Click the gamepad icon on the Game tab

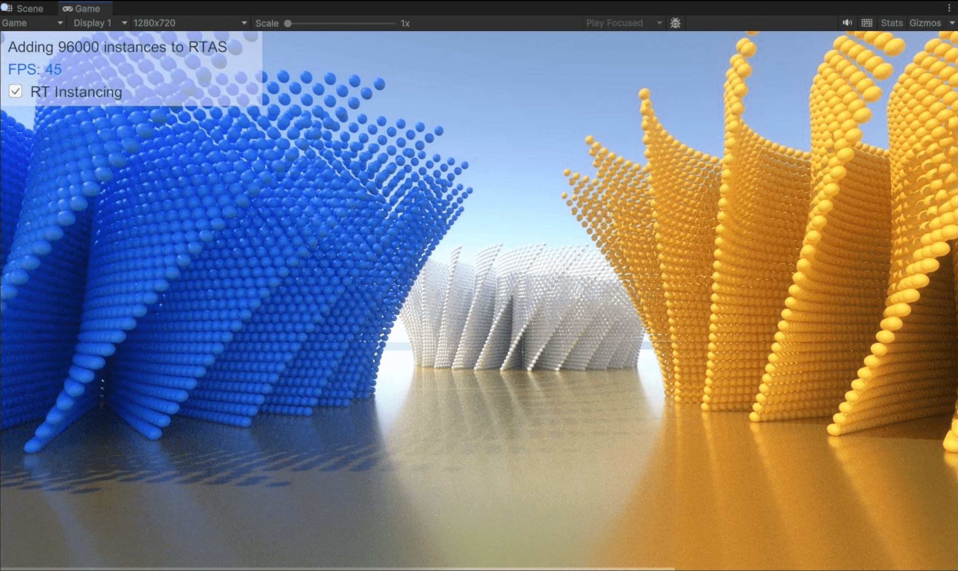tap(68, 8)
